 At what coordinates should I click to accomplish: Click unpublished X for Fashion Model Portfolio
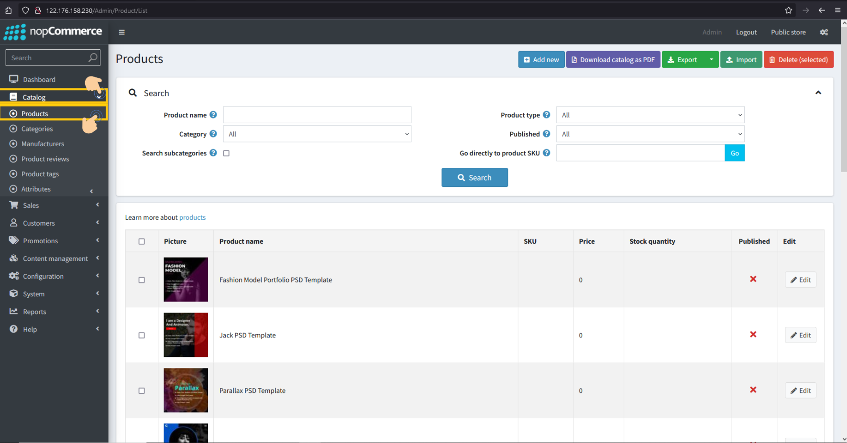tap(753, 279)
